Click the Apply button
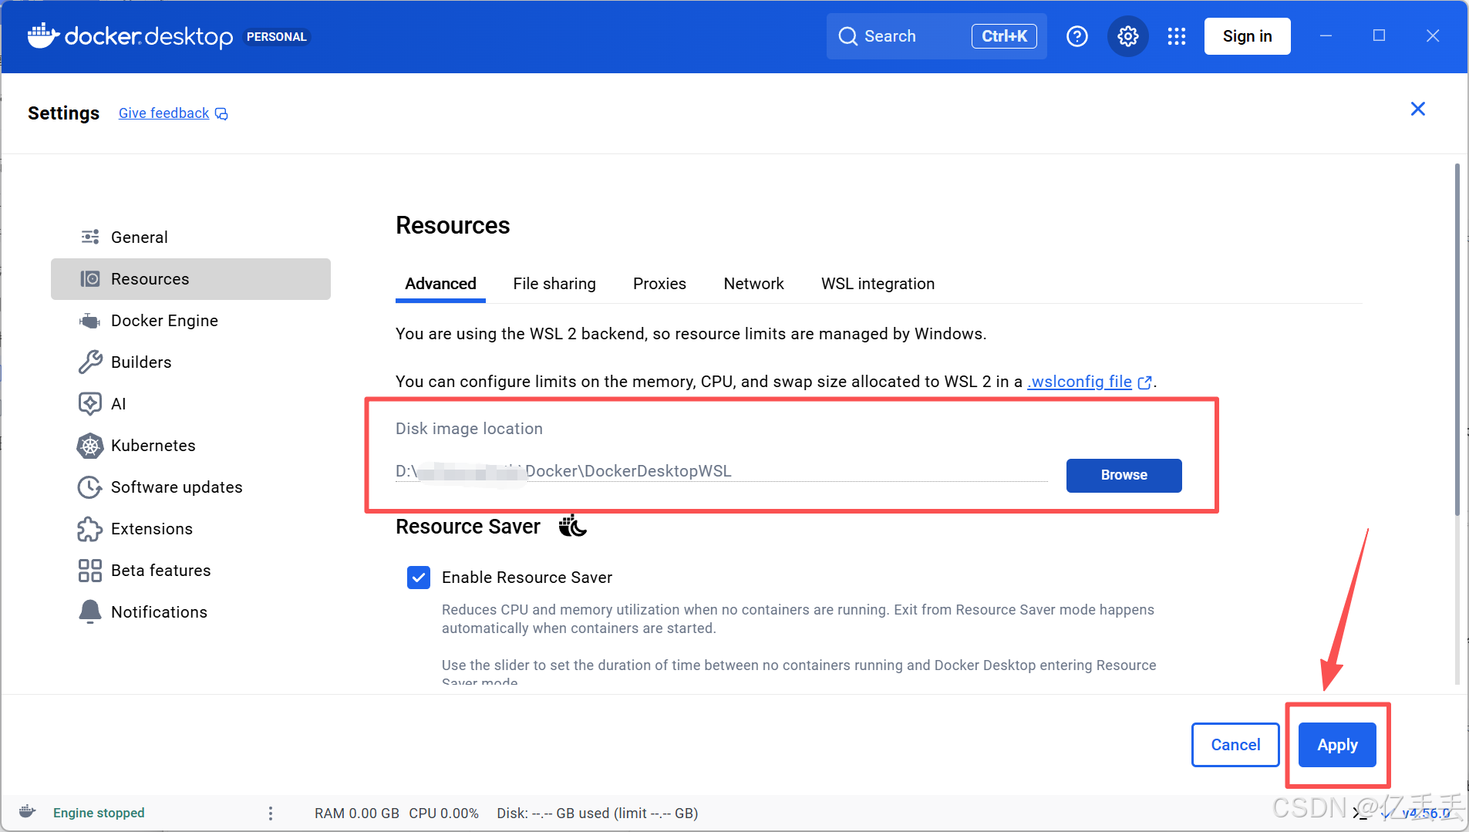This screenshot has height=832, width=1469. click(x=1337, y=745)
